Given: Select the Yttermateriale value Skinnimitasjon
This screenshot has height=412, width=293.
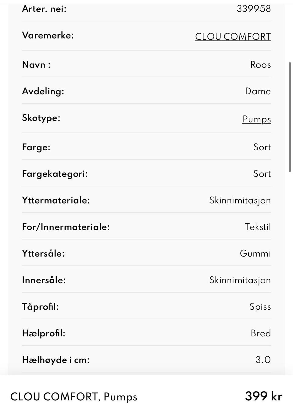Looking at the screenshot, I should click(x=240, y=200).
